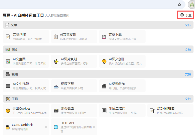Open 文档 link in 文章 section
The image size is (195, 136).
(x=188, y=25)
